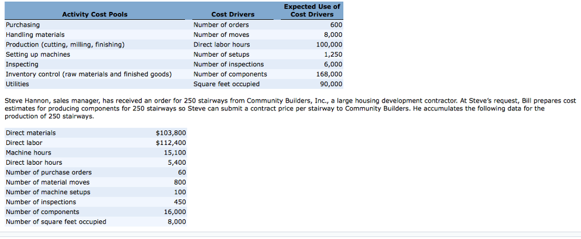Click the value 6,000 for Inspecting
Viewport: 581px width, 239px height.
(333, 65)
